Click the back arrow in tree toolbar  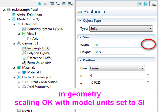[40, 4]
